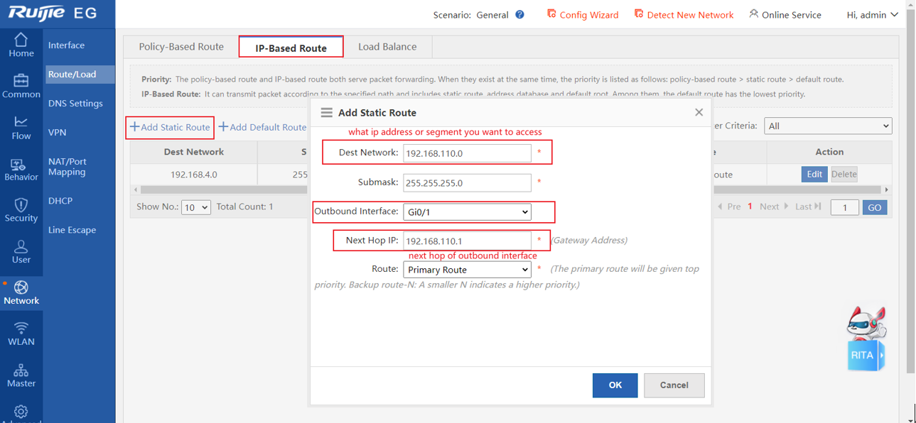Expand the Outbound Interface dropdown
The image size is (916, 423).
pos(467,212)
